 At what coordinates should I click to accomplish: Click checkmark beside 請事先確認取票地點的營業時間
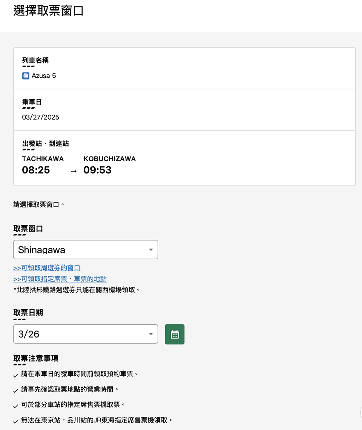pyautogui.click(x=15, y=390)
